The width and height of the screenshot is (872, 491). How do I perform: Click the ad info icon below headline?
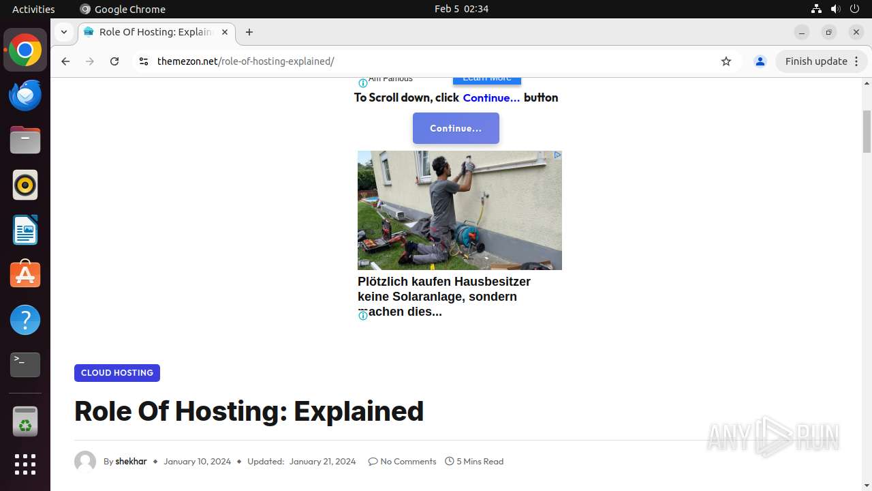click(x=363, y=316)
